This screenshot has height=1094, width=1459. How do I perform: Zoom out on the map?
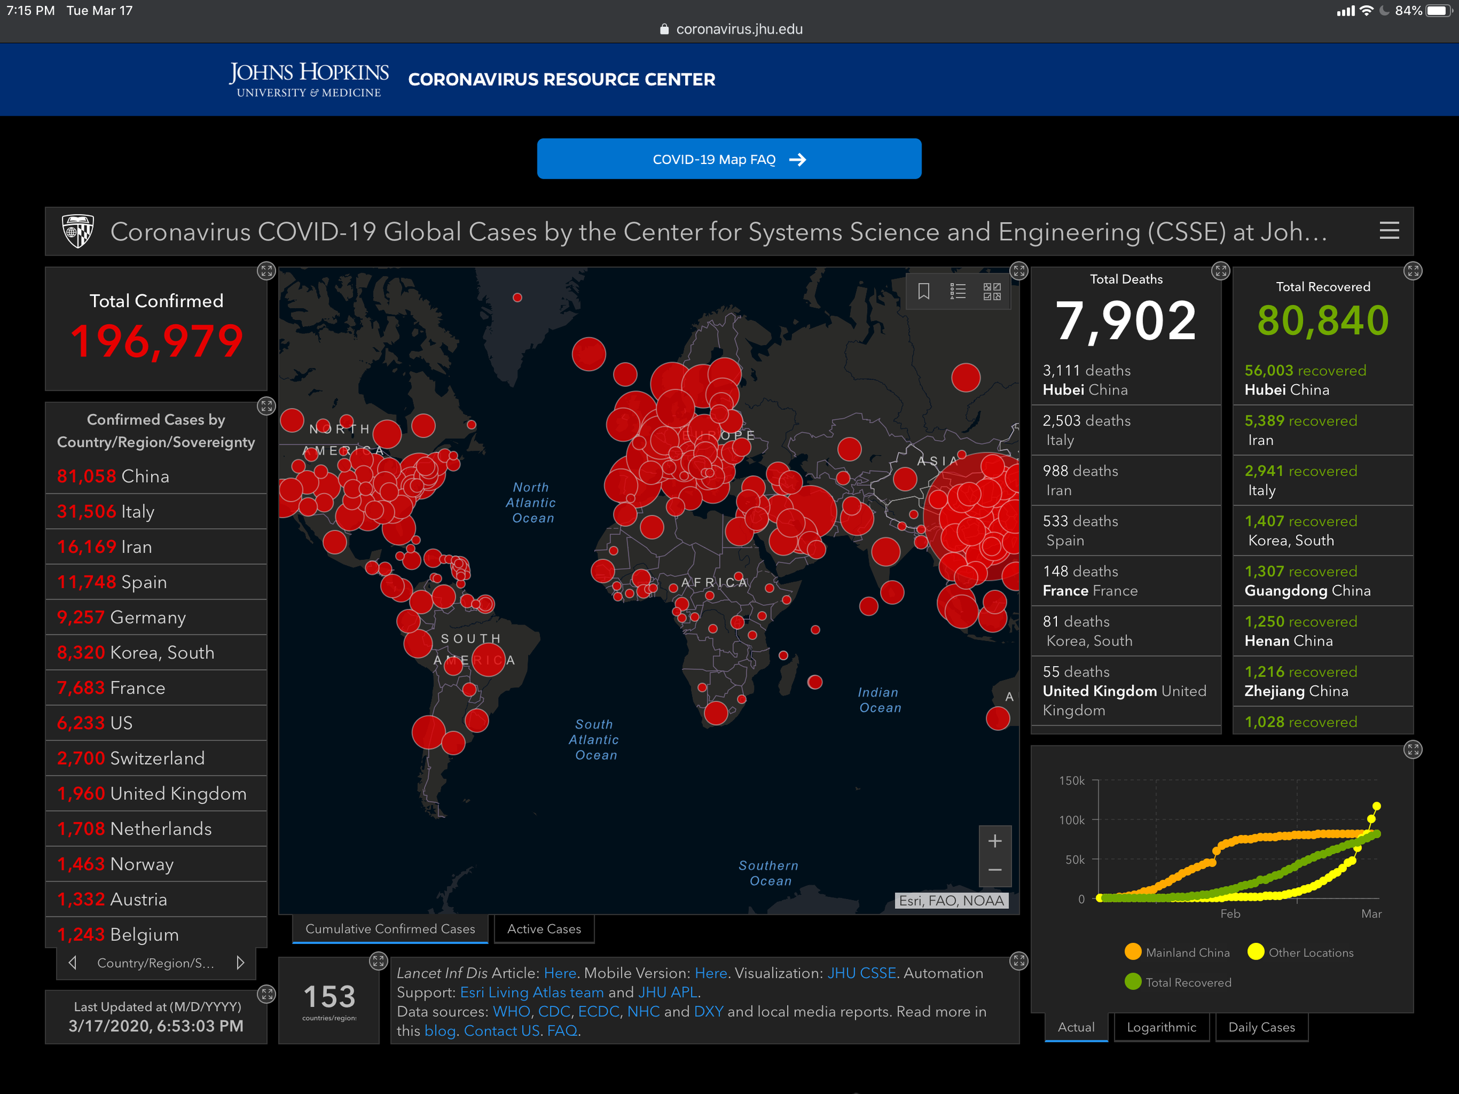994,870
